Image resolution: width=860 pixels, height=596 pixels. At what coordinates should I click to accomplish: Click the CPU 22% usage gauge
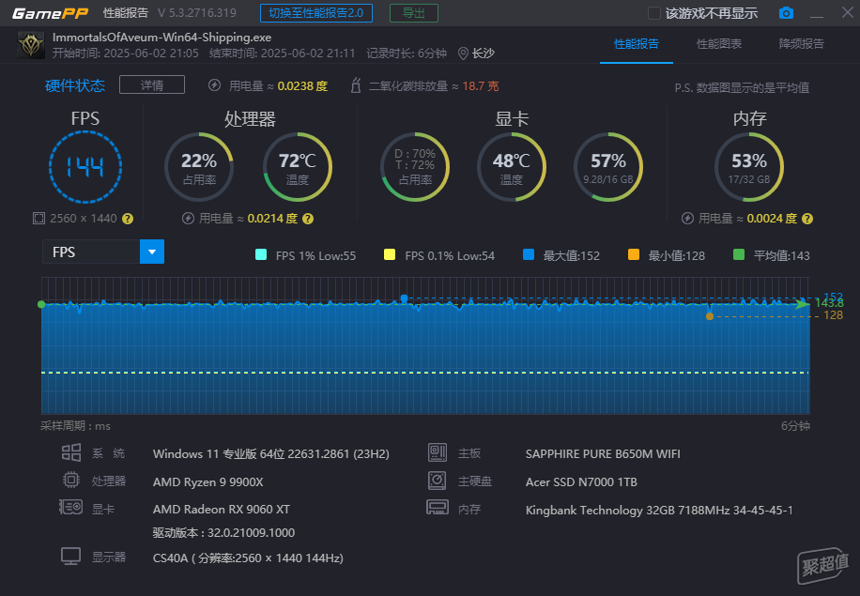199,167
